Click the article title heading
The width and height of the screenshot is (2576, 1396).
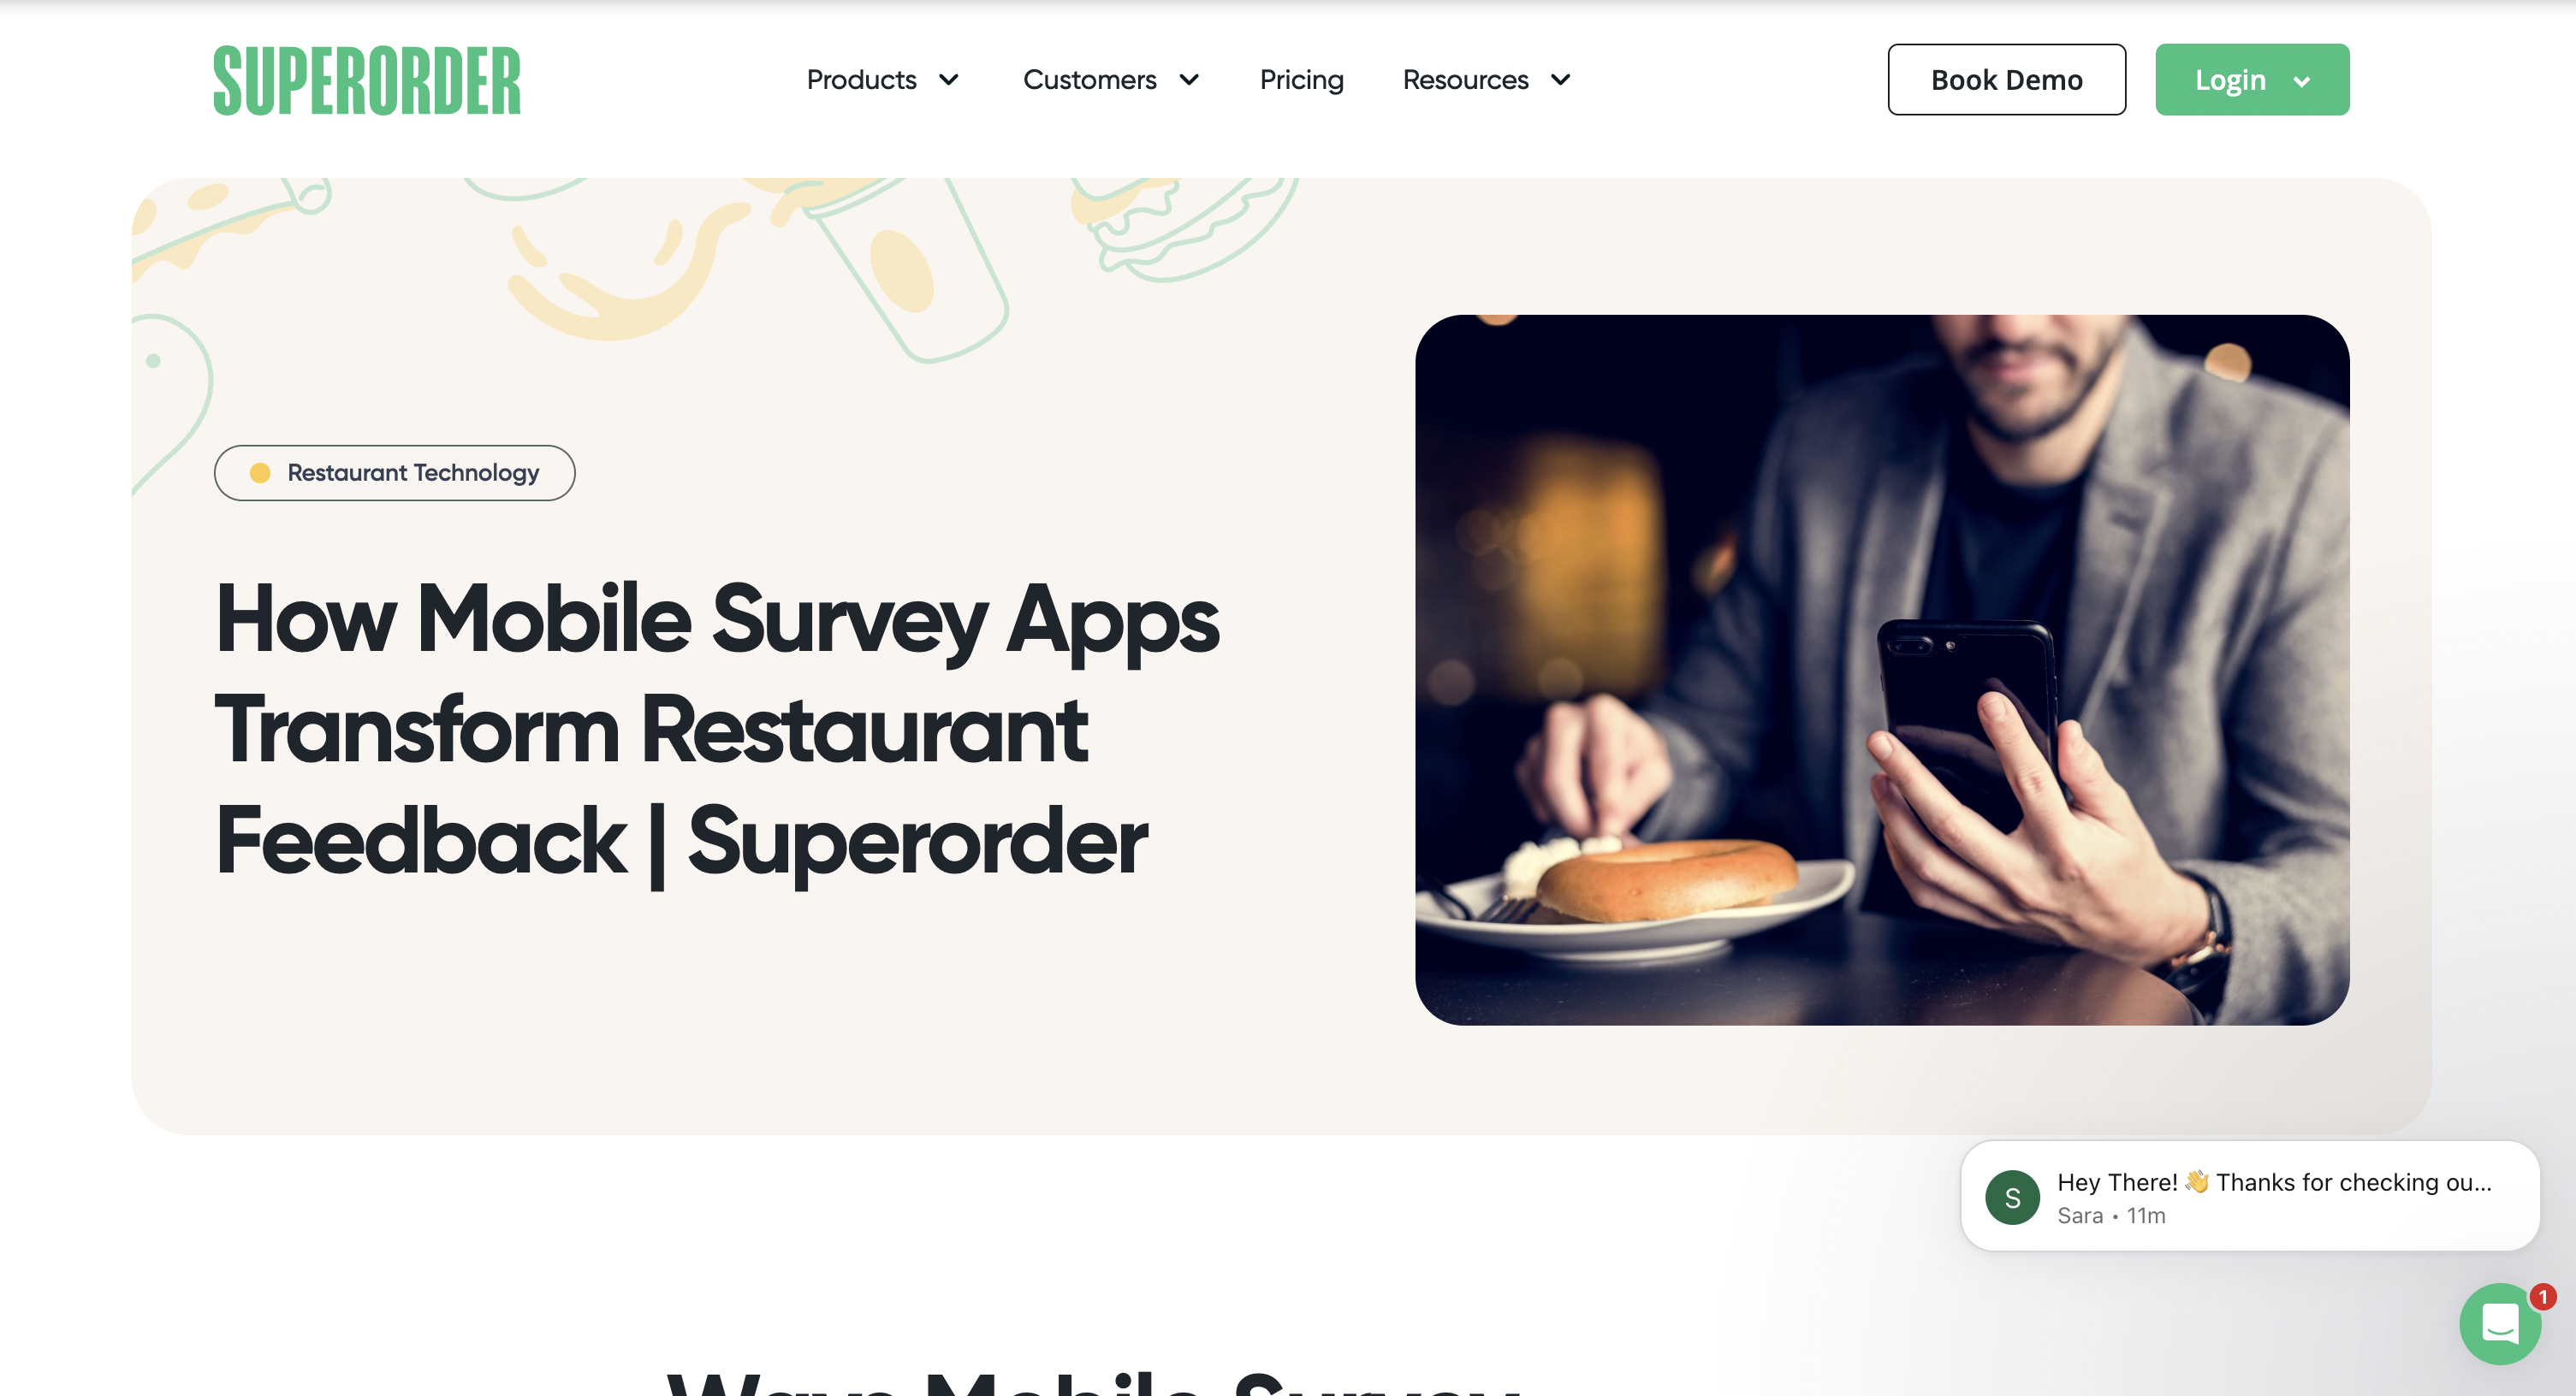[x=716, y=730]
